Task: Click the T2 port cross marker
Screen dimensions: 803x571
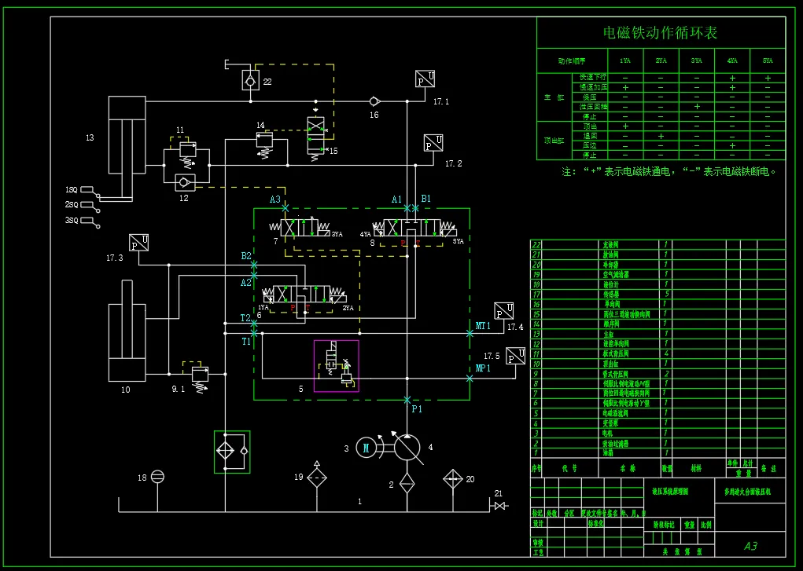Action: pyautogui.click(x=254, y=324)
